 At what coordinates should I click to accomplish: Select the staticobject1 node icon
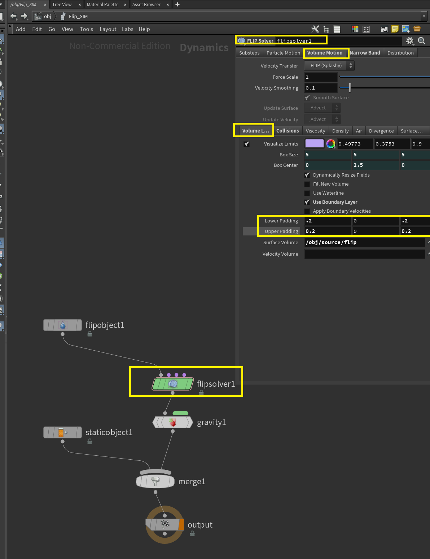point(63,432)
